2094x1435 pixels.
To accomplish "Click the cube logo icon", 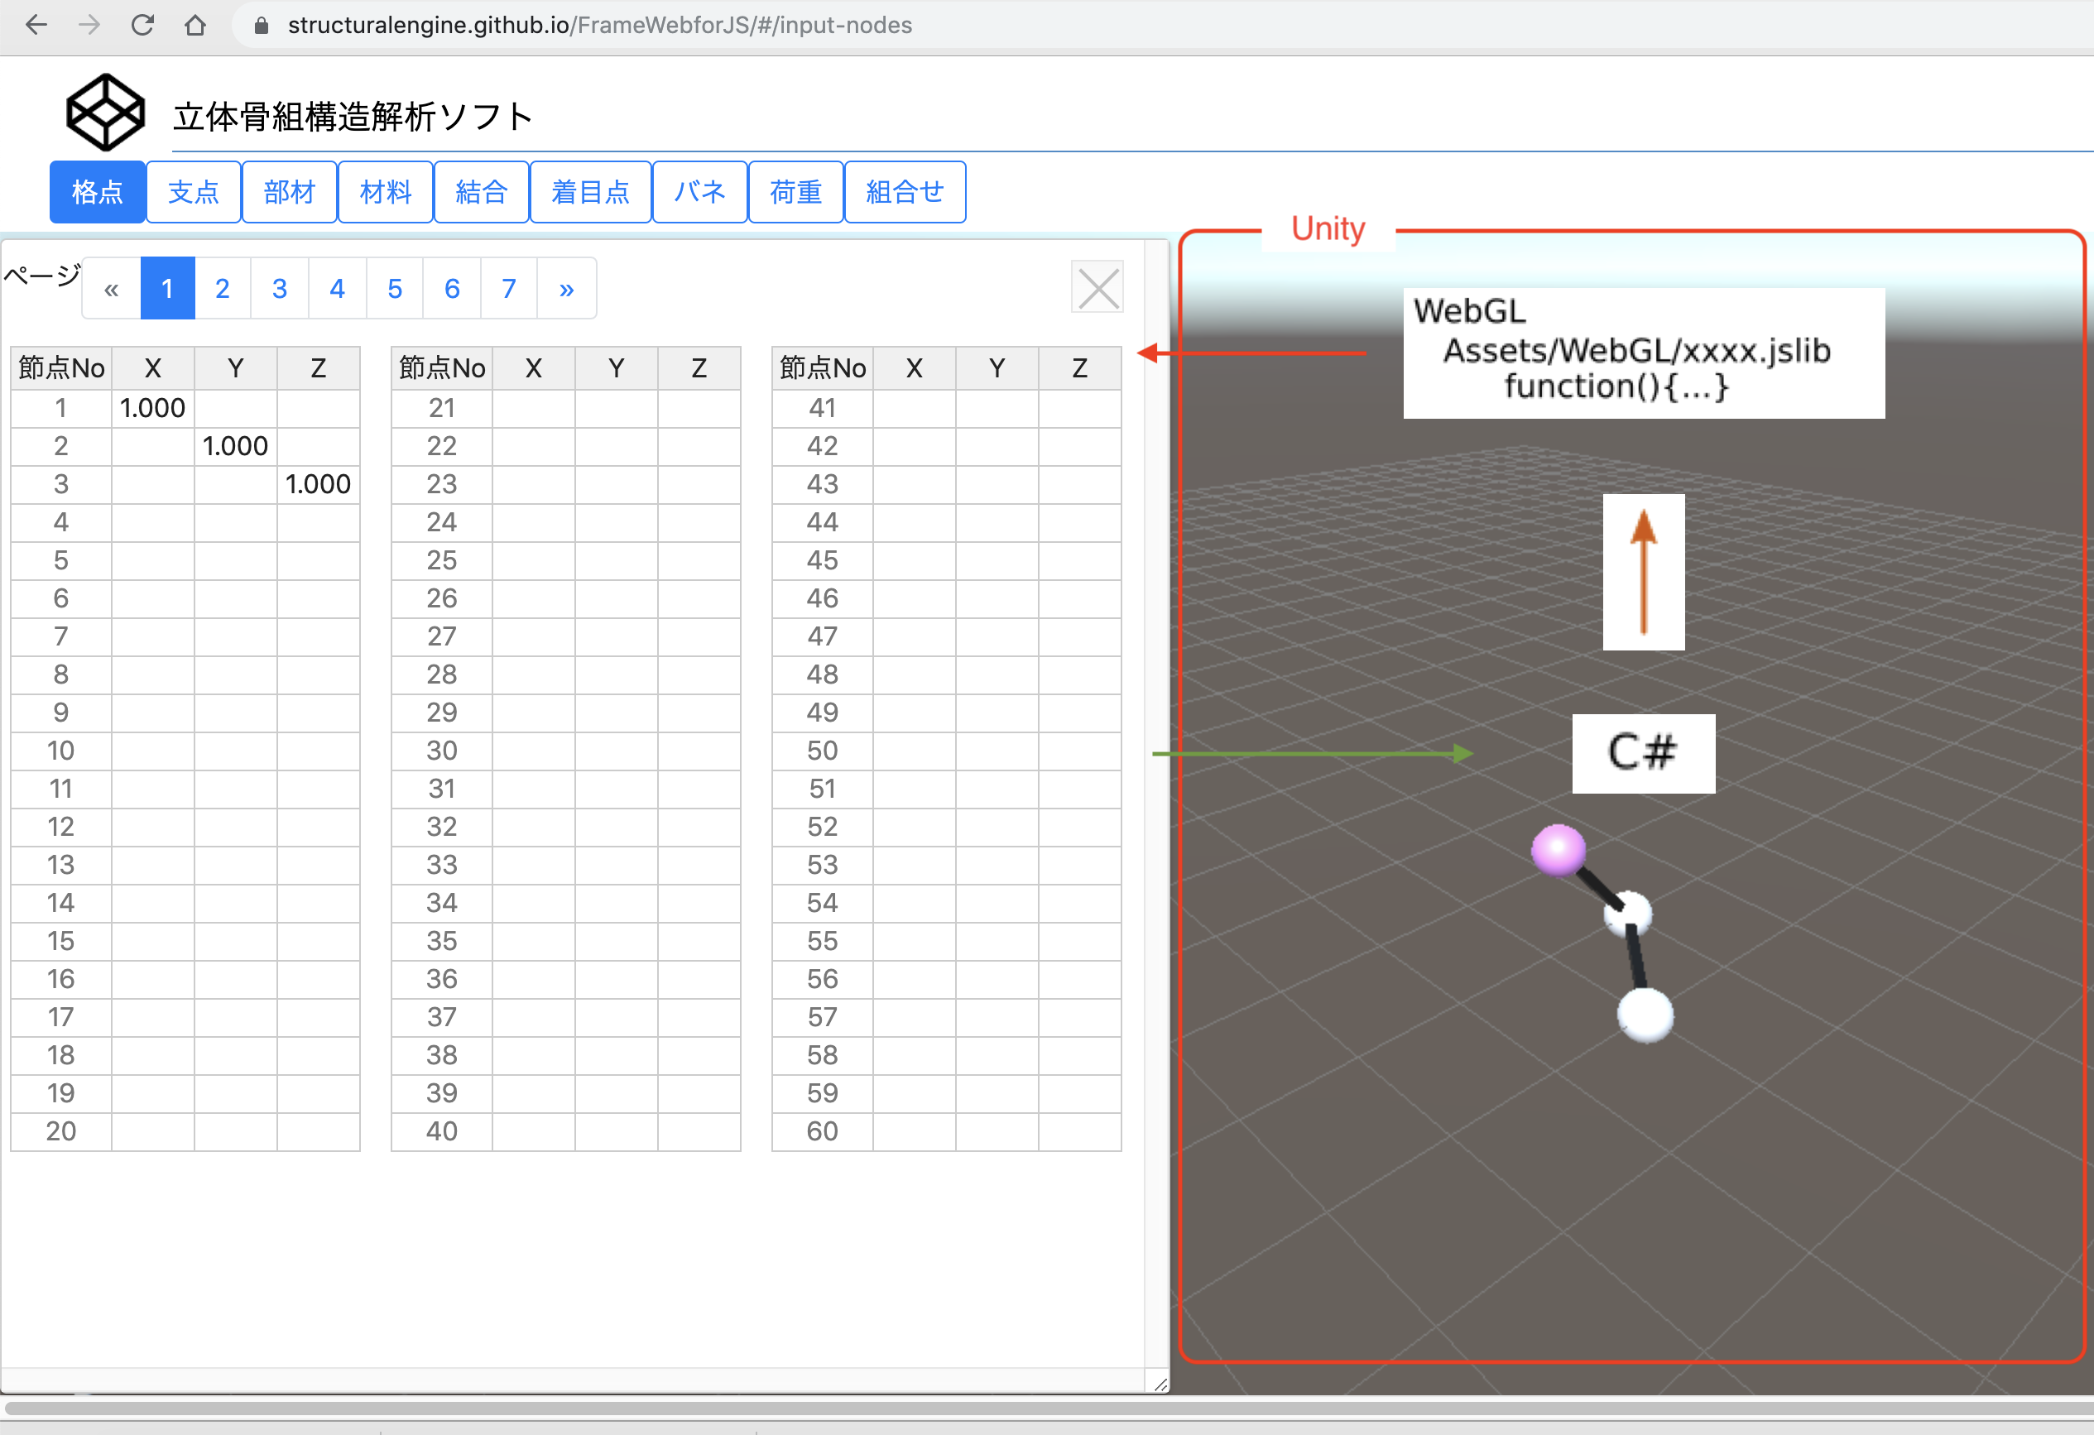I will click(105, 113).
